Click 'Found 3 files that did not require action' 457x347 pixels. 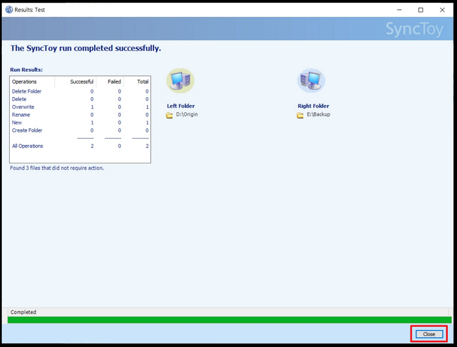tap(57, 168)
